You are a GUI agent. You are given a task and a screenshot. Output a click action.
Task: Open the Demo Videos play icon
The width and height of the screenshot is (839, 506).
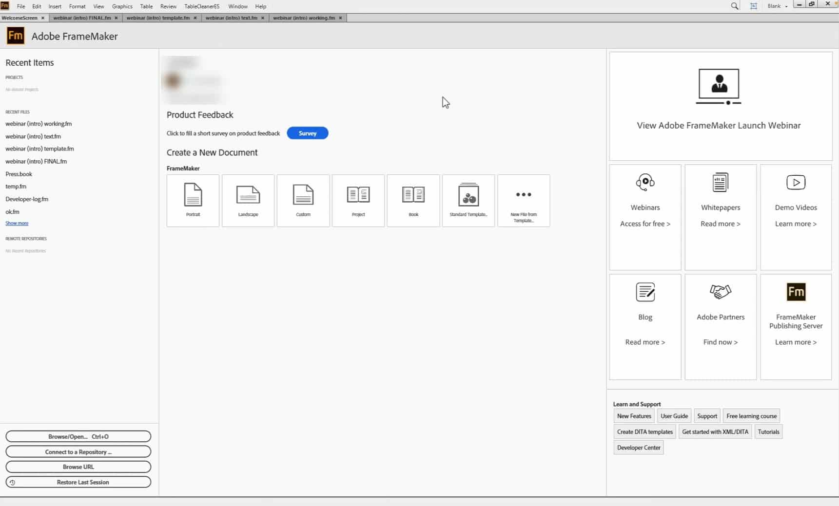point(796,183)
